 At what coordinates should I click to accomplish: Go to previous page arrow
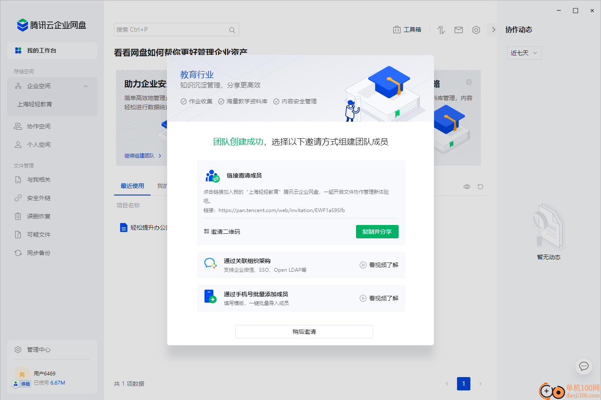point(447,384)
